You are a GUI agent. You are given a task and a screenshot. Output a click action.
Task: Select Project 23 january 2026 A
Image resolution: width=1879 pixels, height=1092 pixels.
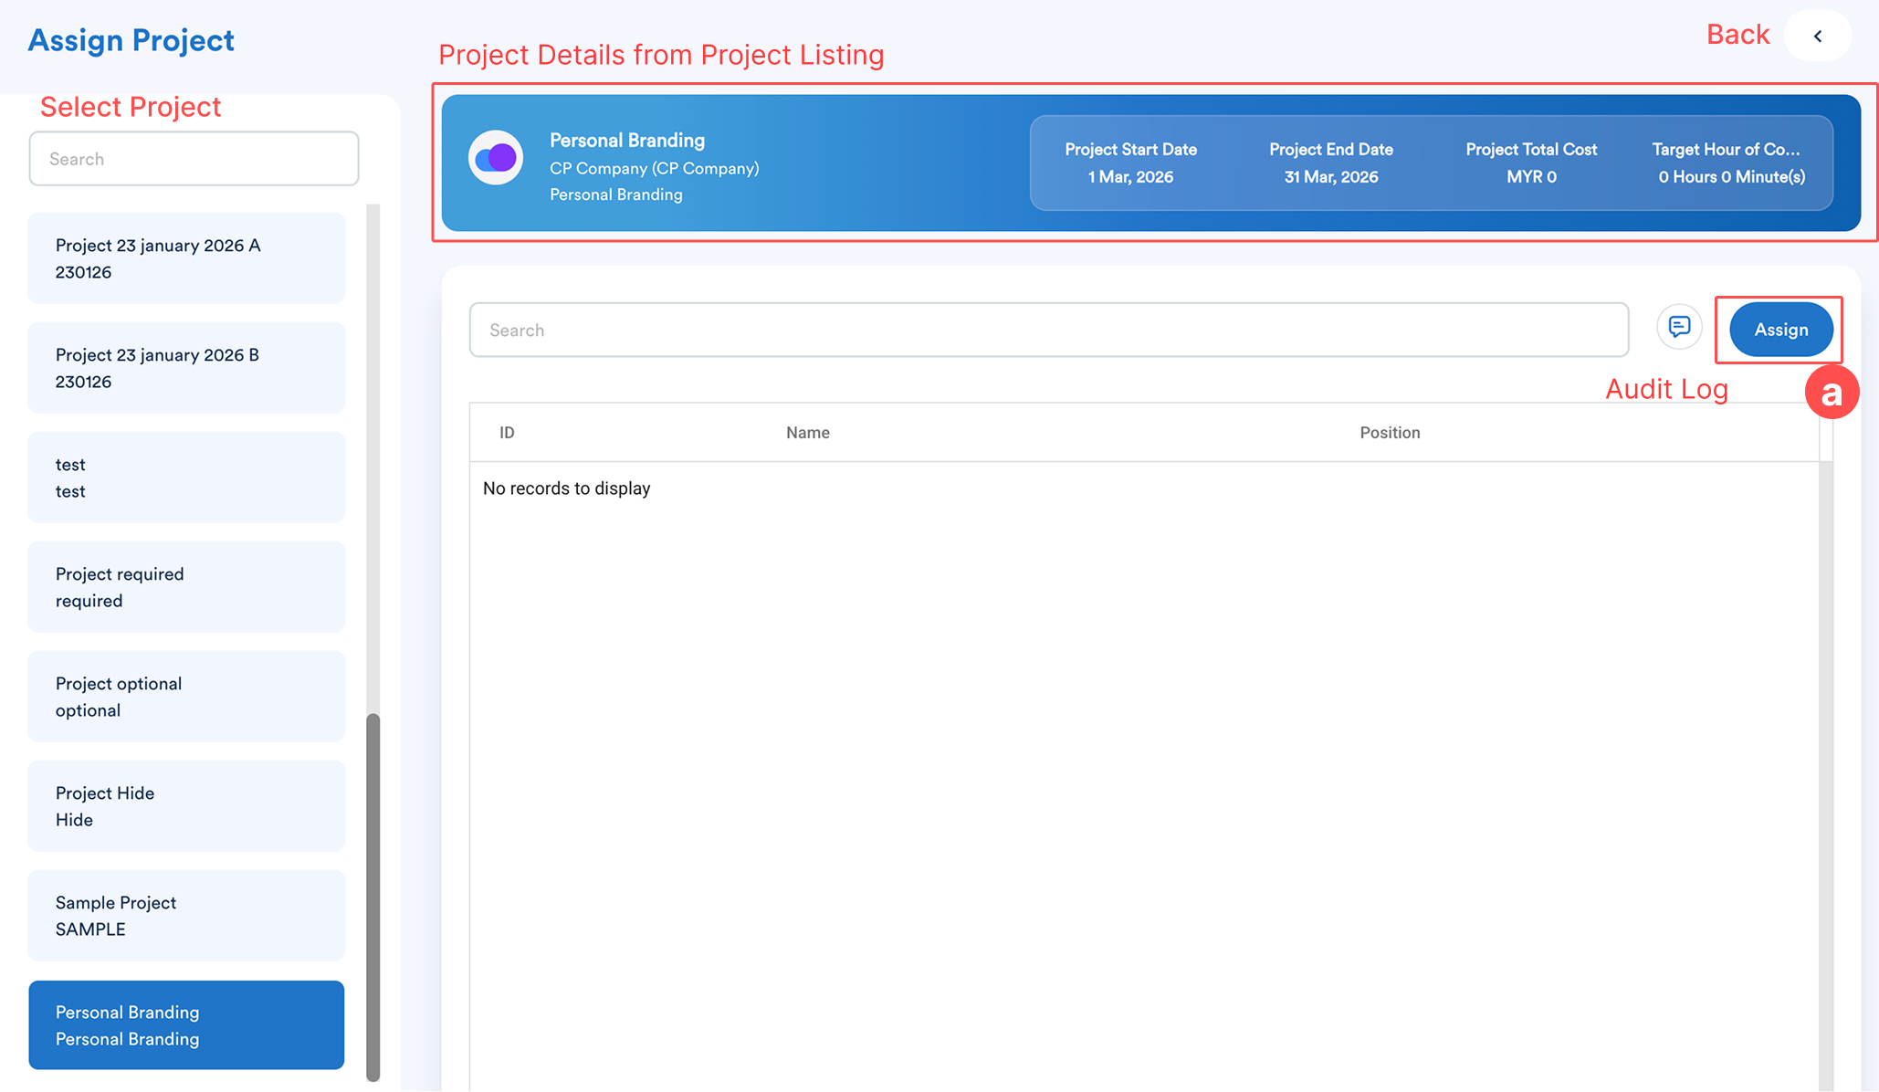coord(186,258)
